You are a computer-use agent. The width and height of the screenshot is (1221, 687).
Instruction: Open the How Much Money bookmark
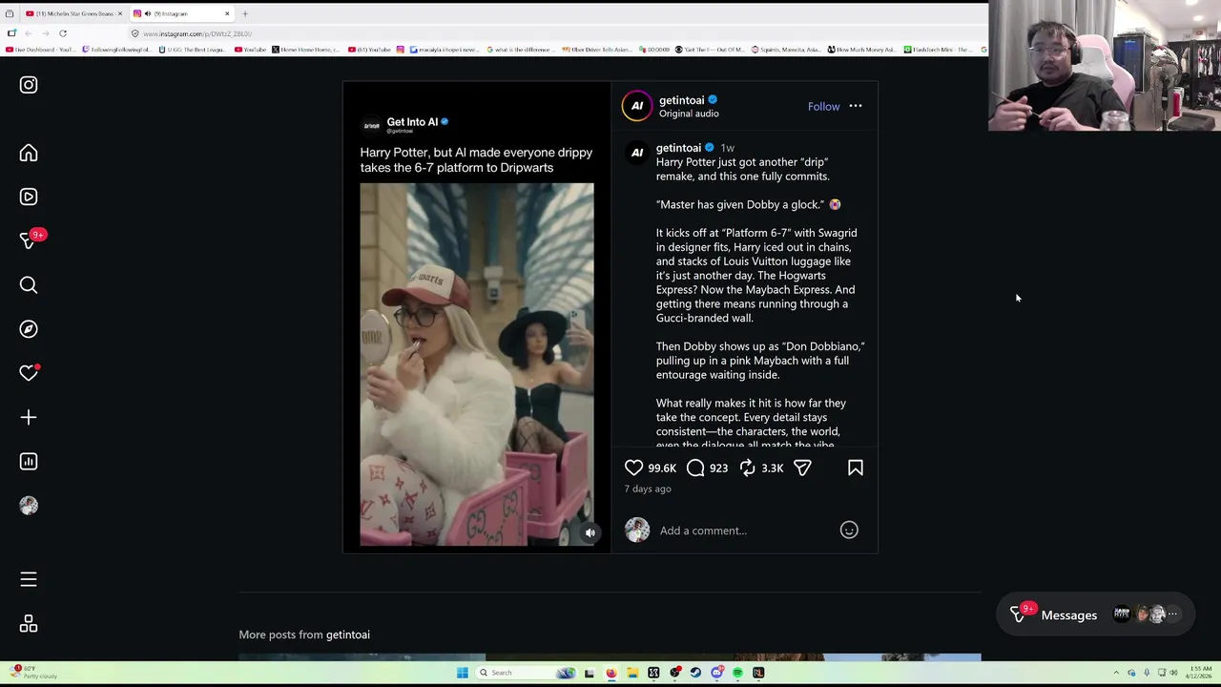coord(862,50)
